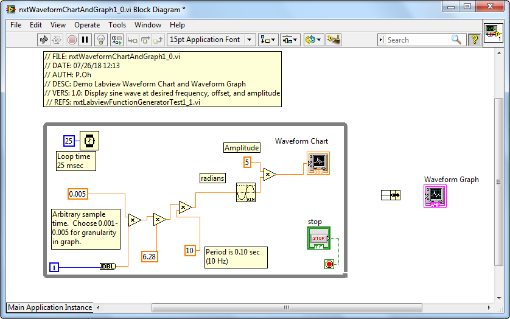Click the vertical scrollbar thumb
Screen dimensions: 510x319
[x=498, y=181]
